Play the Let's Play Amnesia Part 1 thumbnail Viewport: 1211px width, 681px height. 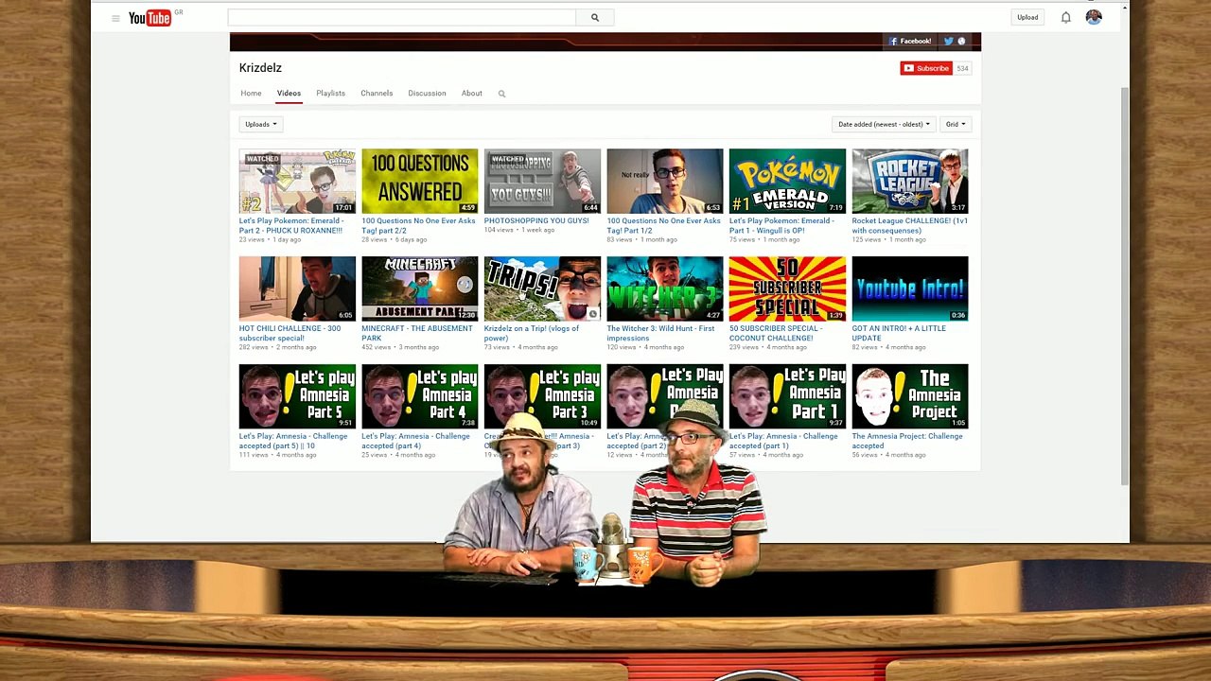tap(787, 396)
